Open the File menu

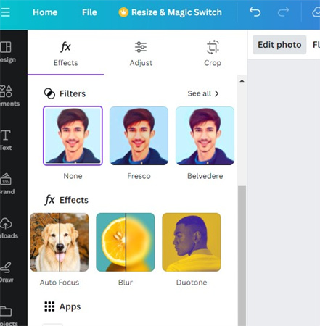pos(89,12)
